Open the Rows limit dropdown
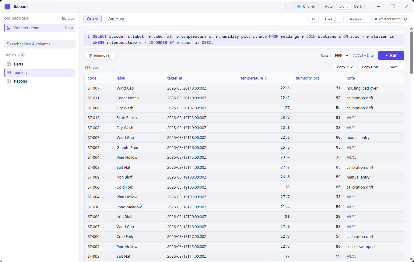Image resolution: width=414 pixels, height=262 pixels. click(340, 55)
